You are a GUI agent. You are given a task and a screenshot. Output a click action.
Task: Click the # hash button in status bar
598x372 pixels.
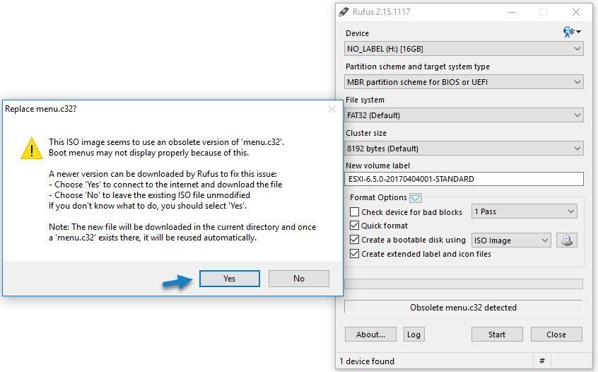(x=541, y=361)
